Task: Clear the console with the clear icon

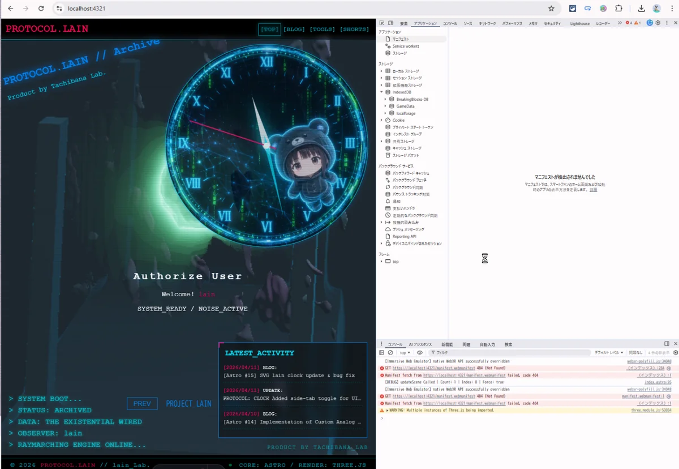Action: pos(390,352)
